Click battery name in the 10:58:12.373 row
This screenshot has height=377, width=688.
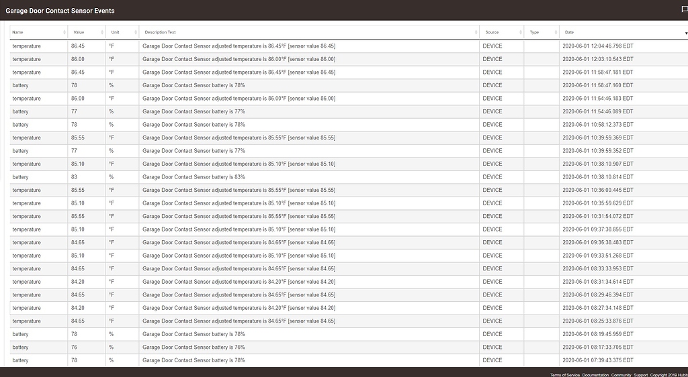[x=20, y=125]
